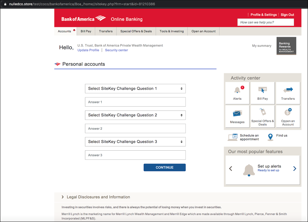
Task: Click the Sign Out link
Action: point(287,15)
